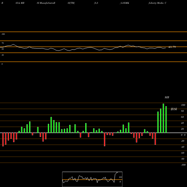Viewport: 187px width, 187px height.
Task: Click the RSI axis label 70
Action: (3, 43)
